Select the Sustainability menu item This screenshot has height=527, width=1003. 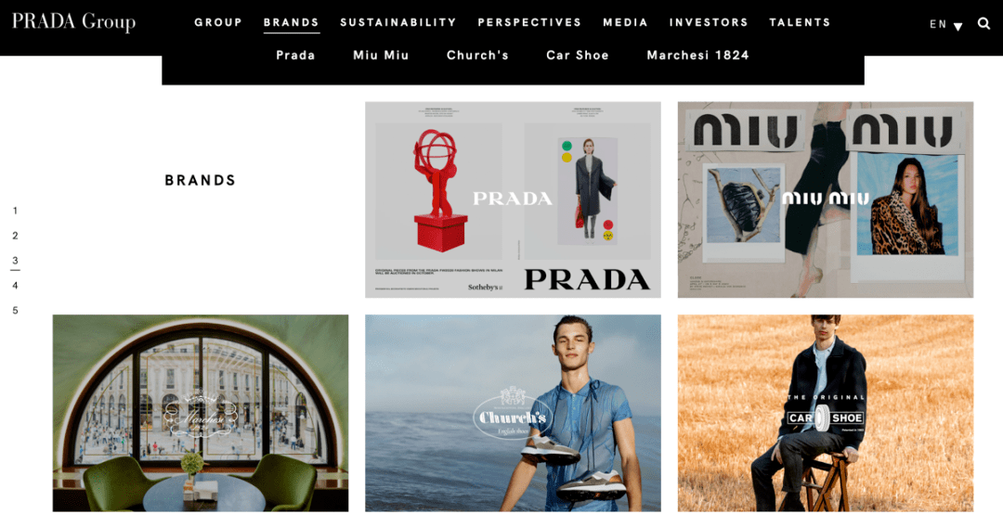click(x=398, y=22)
